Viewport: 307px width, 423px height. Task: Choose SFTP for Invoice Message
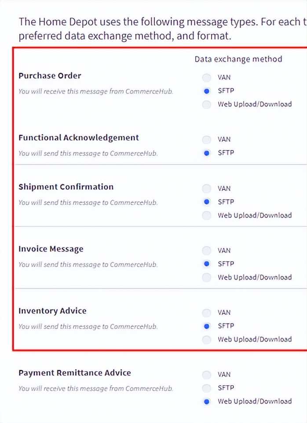[206, 264]
